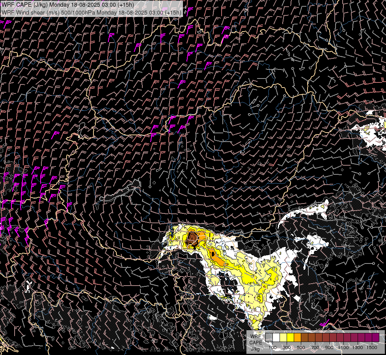Viewport: 386px width, 355px height.
Task: Click the CAPE word in the legend
Action: click(256, 342)
